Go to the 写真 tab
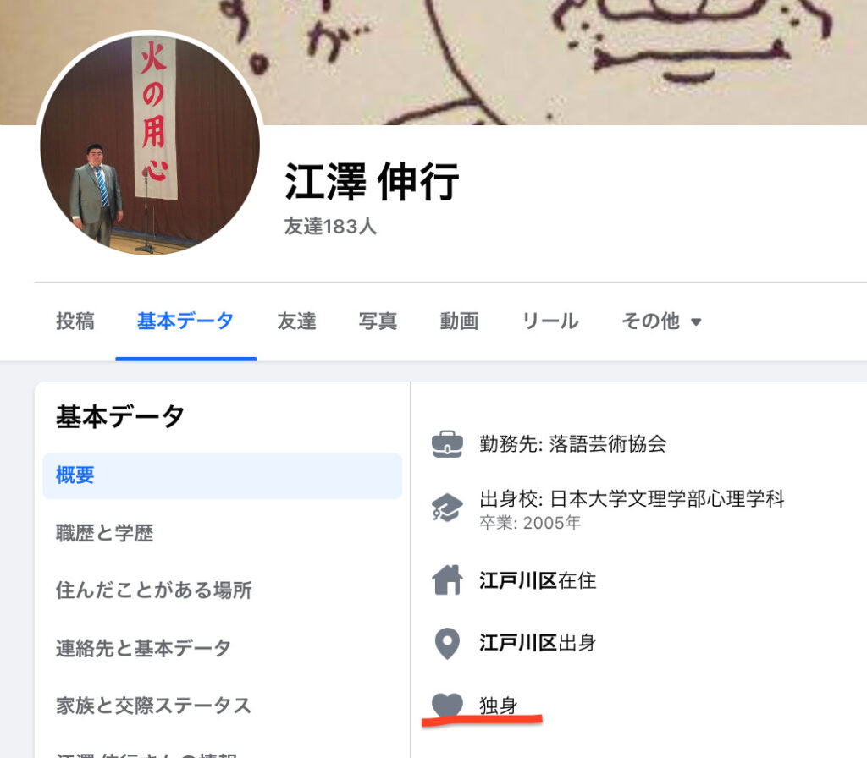The width and height of the screenshot is (867, 758). pyautogui.click(x=378, y=321)
